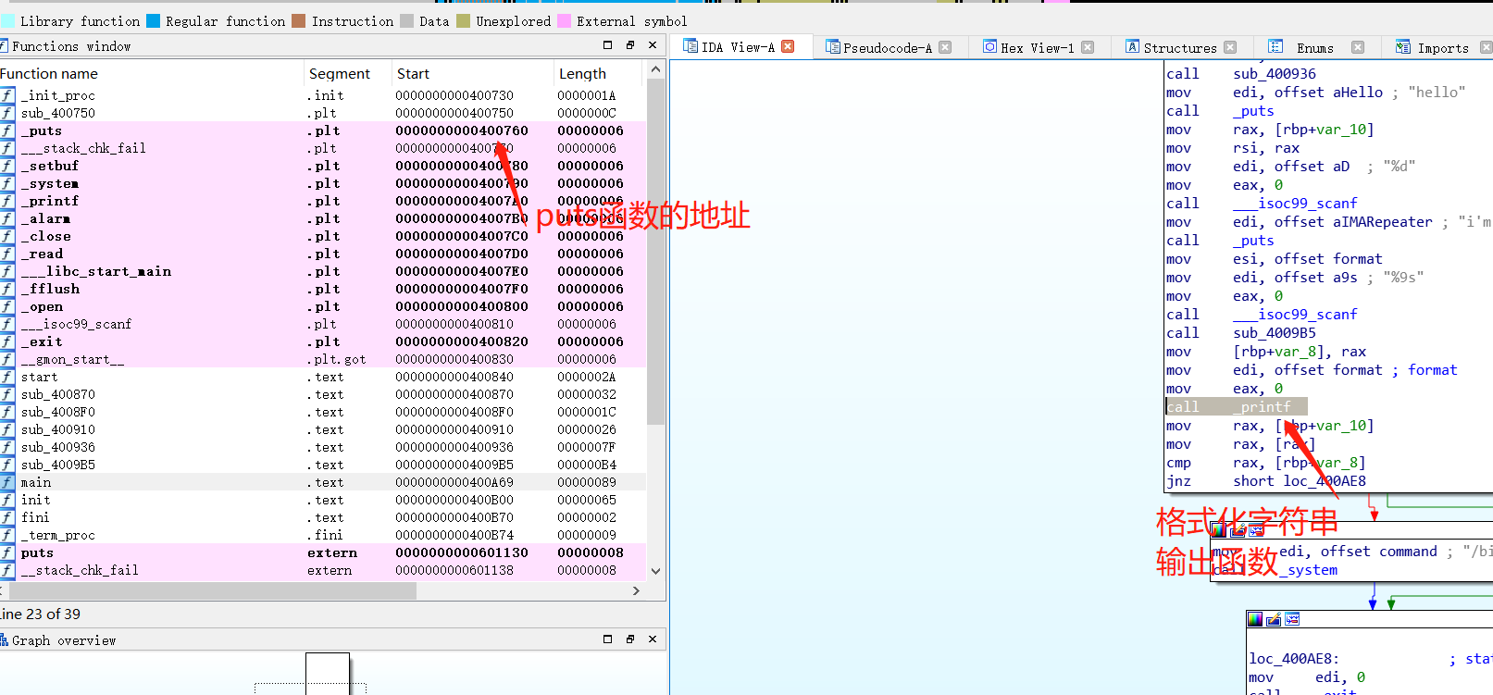Select the _puts function row
The width and height of the screenshot is (1493, 695).
pos(323,130)
